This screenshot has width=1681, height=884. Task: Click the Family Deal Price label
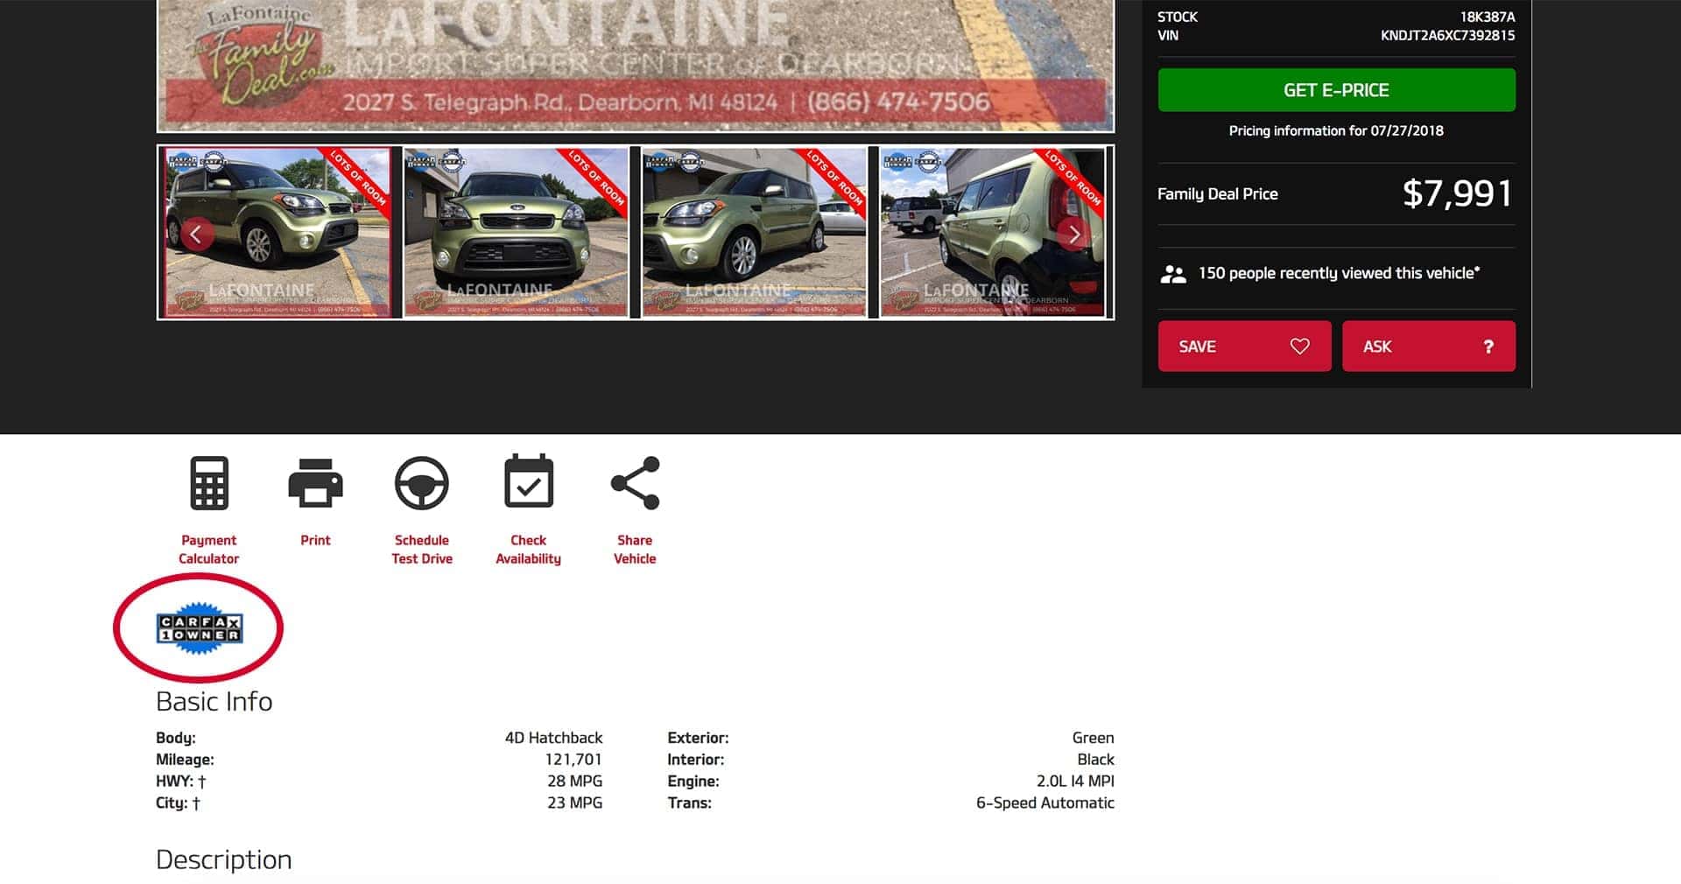pos(1217,194)
